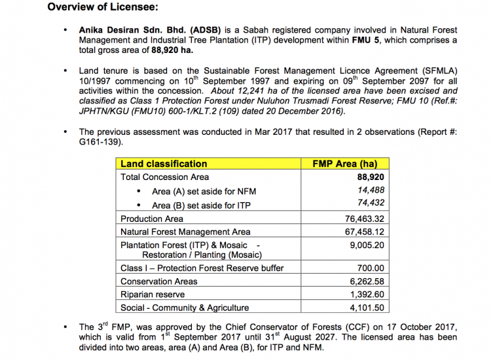This screenshot has height=360, width=491.
Task: Click 'Area (B) set aside for ITP'
Action: coord(202,206)
